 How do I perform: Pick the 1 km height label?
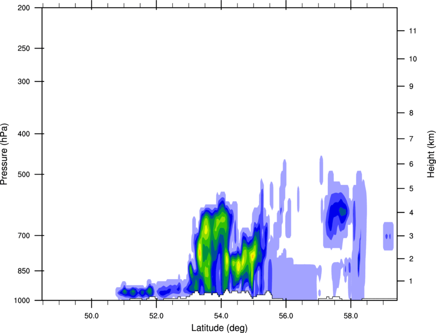(x=411, y=281)
